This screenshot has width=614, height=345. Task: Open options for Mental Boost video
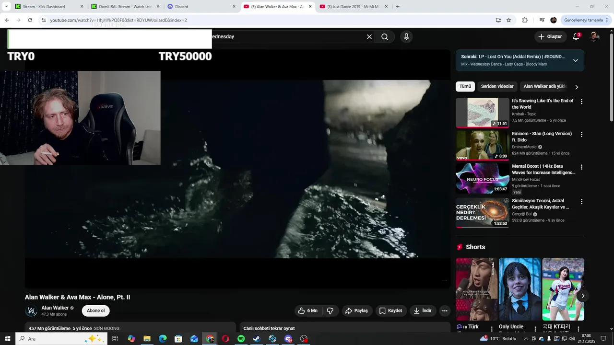pyautogui.click(x=581, y=167)
